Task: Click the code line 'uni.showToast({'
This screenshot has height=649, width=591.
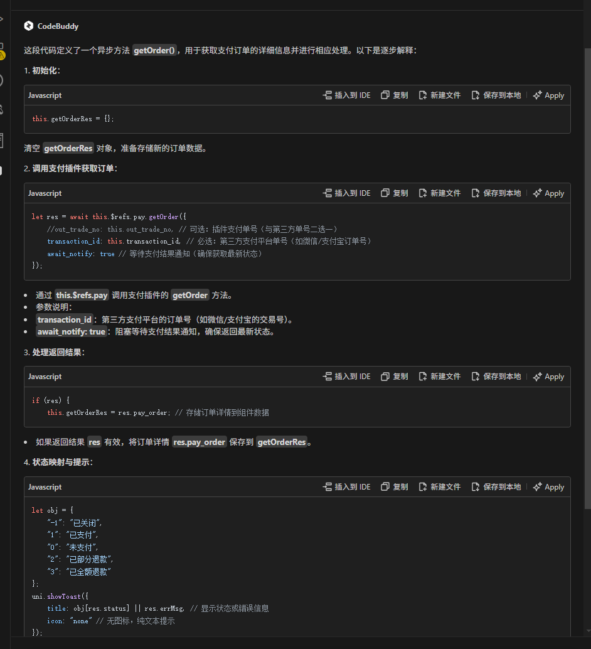Action: click(60, 596)
